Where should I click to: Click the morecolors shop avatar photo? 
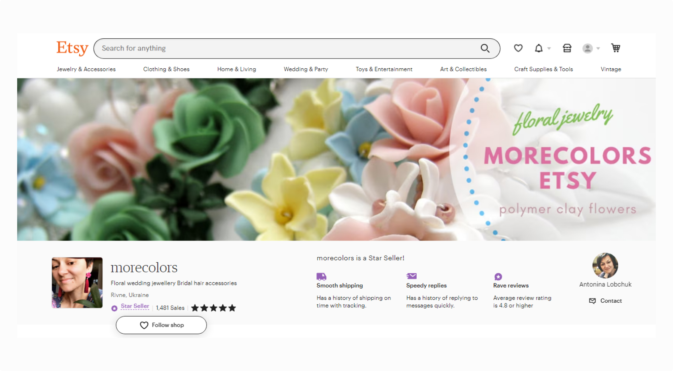point(77,283)
